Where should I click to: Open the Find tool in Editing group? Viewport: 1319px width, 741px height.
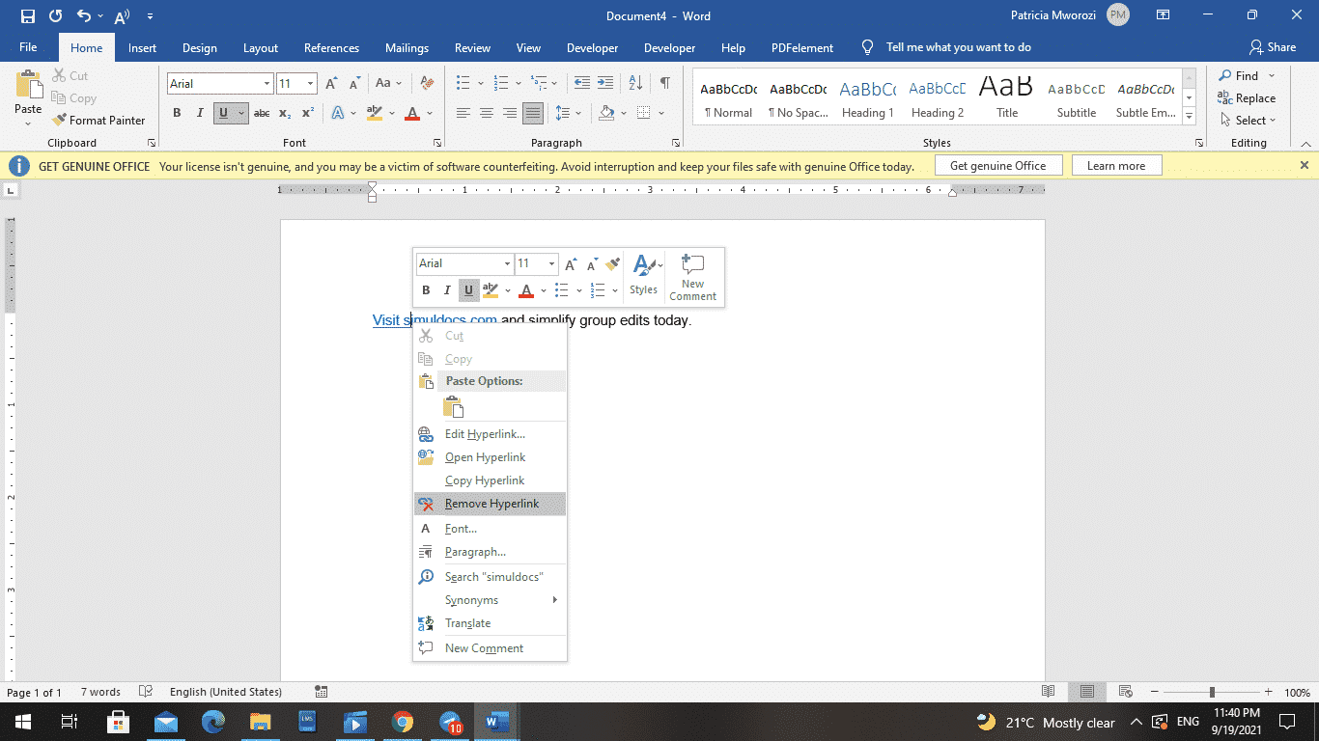click(x=1247, y=75)
